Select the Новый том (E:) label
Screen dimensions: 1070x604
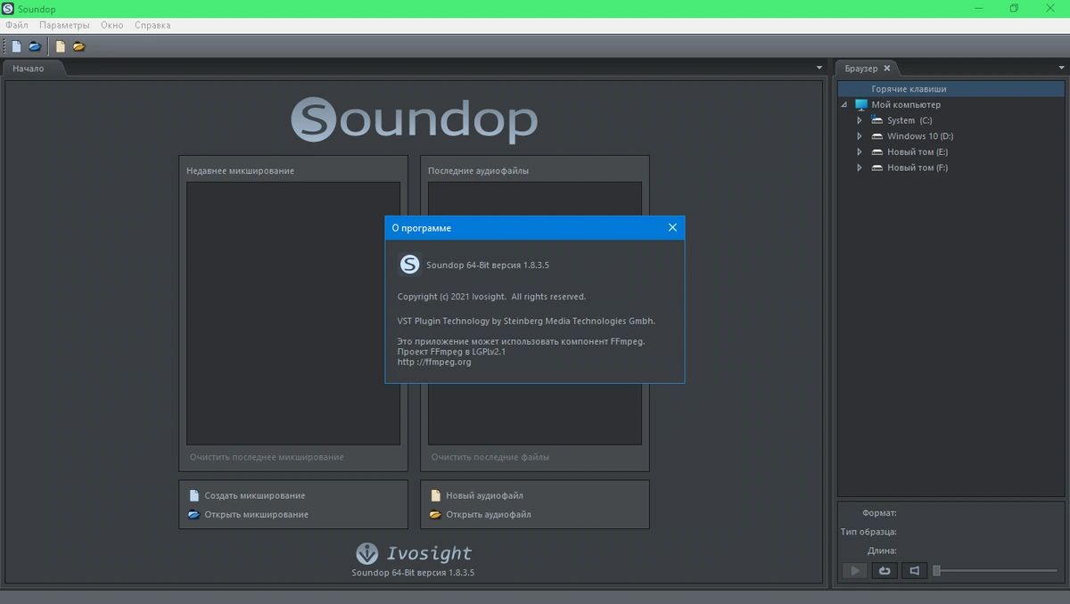[x=918, y=152]
